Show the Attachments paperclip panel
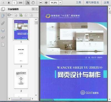 click(x=3, y=23)
